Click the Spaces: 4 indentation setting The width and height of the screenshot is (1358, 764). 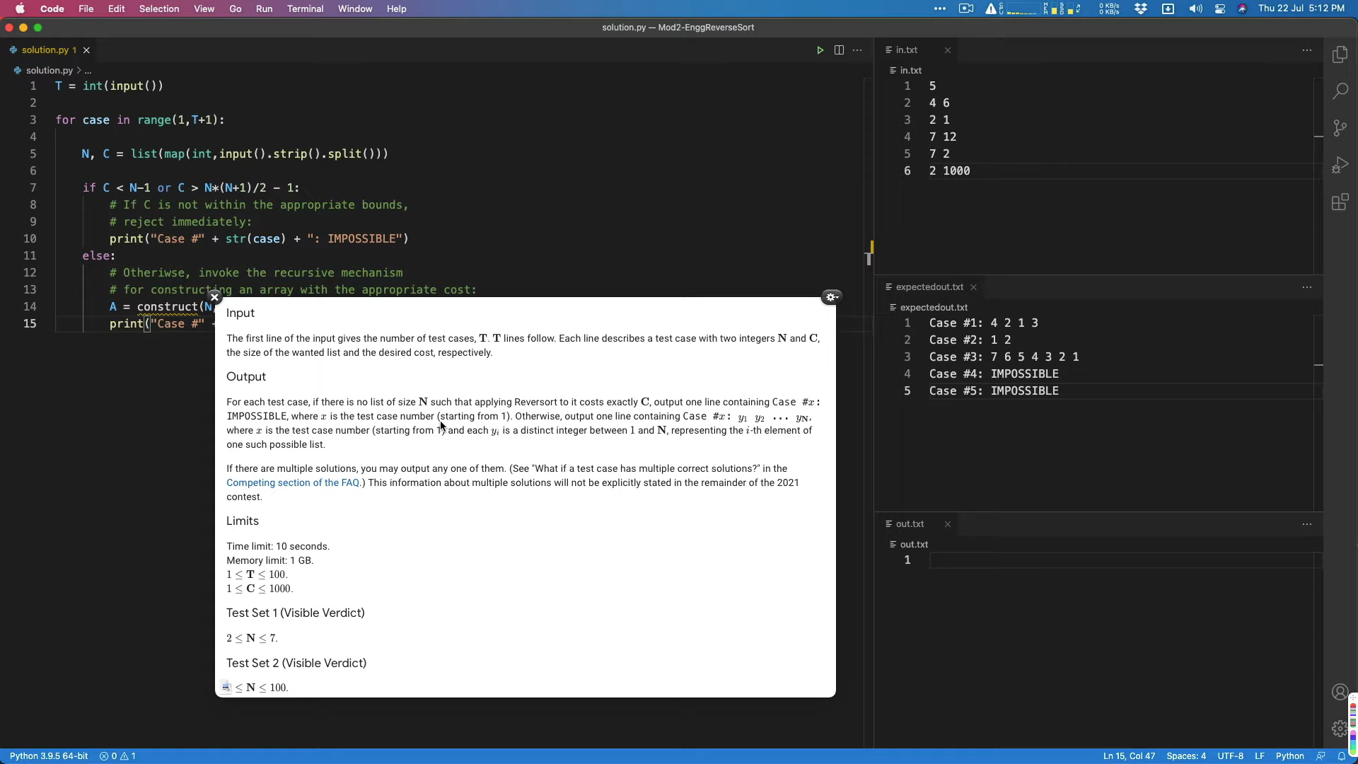1186,756
